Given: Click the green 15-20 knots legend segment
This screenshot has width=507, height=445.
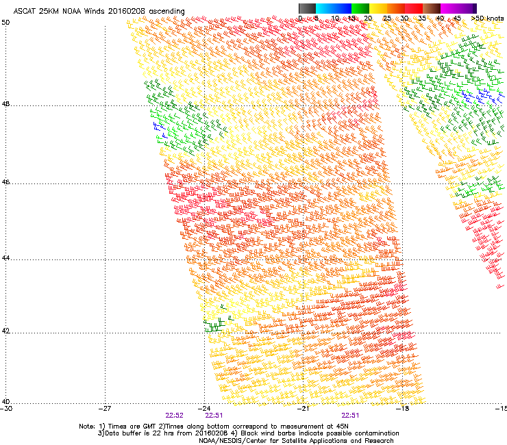Looking at the screenshot, I should pyautogui.click(x=360, y=8).
